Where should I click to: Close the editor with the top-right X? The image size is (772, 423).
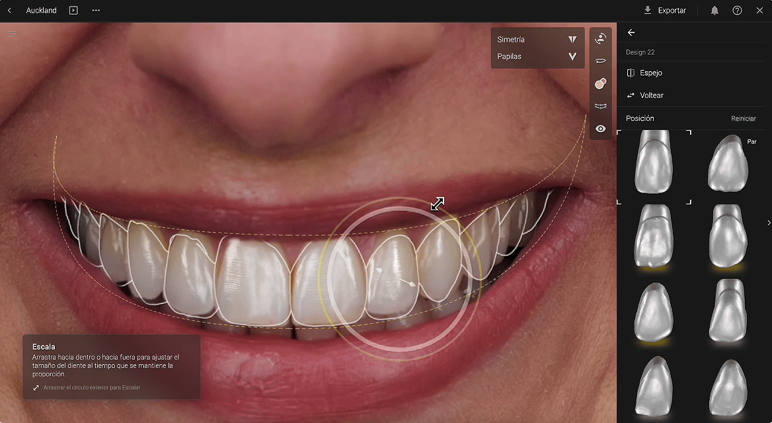759,11
